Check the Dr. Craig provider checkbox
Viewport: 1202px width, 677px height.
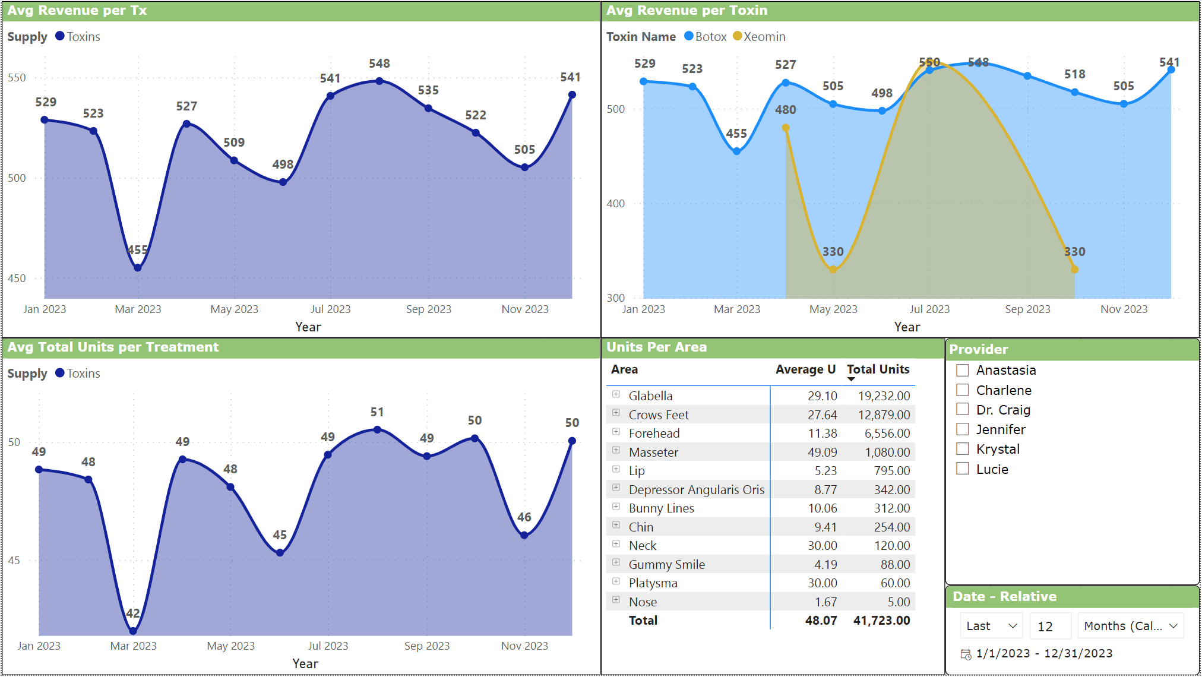[963, 410]
